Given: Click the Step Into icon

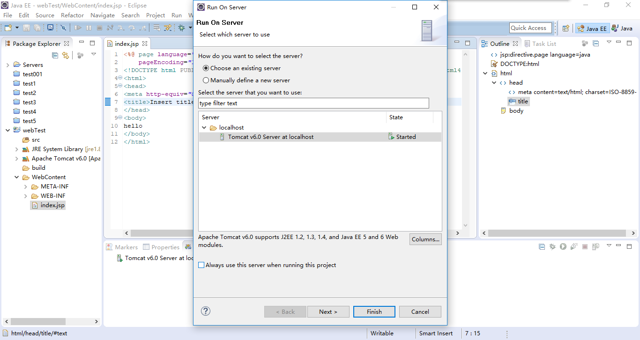Looking at the screenshot, I should click(x=121, y=28).
